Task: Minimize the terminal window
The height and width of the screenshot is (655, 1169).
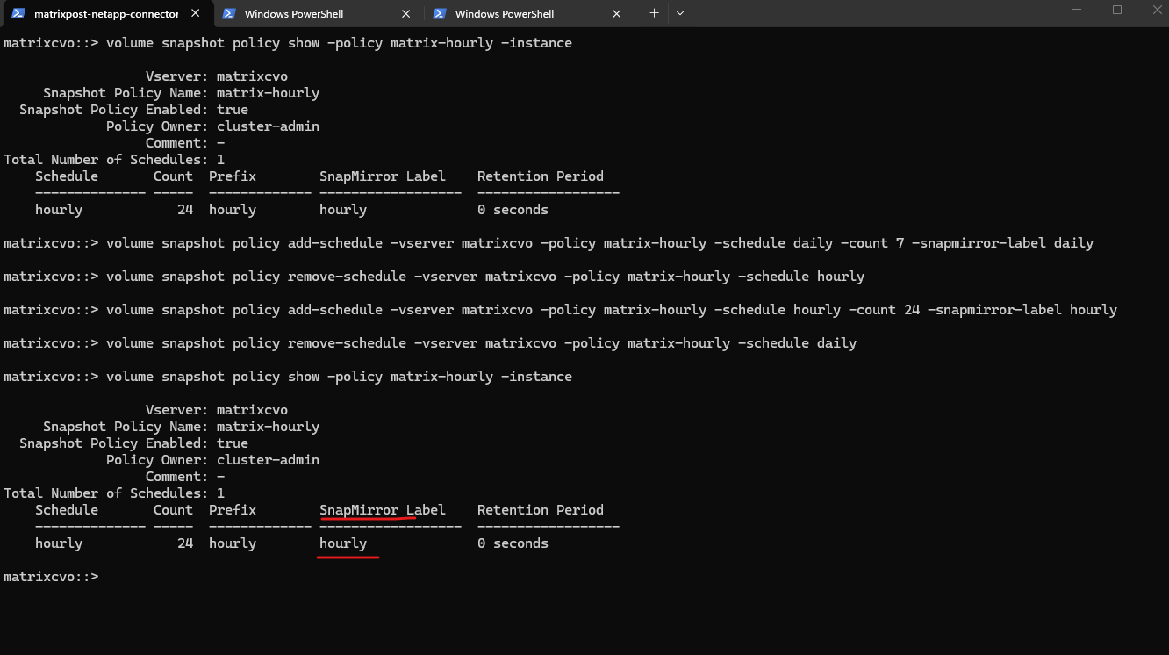Action: click(x=1076, y=10)
